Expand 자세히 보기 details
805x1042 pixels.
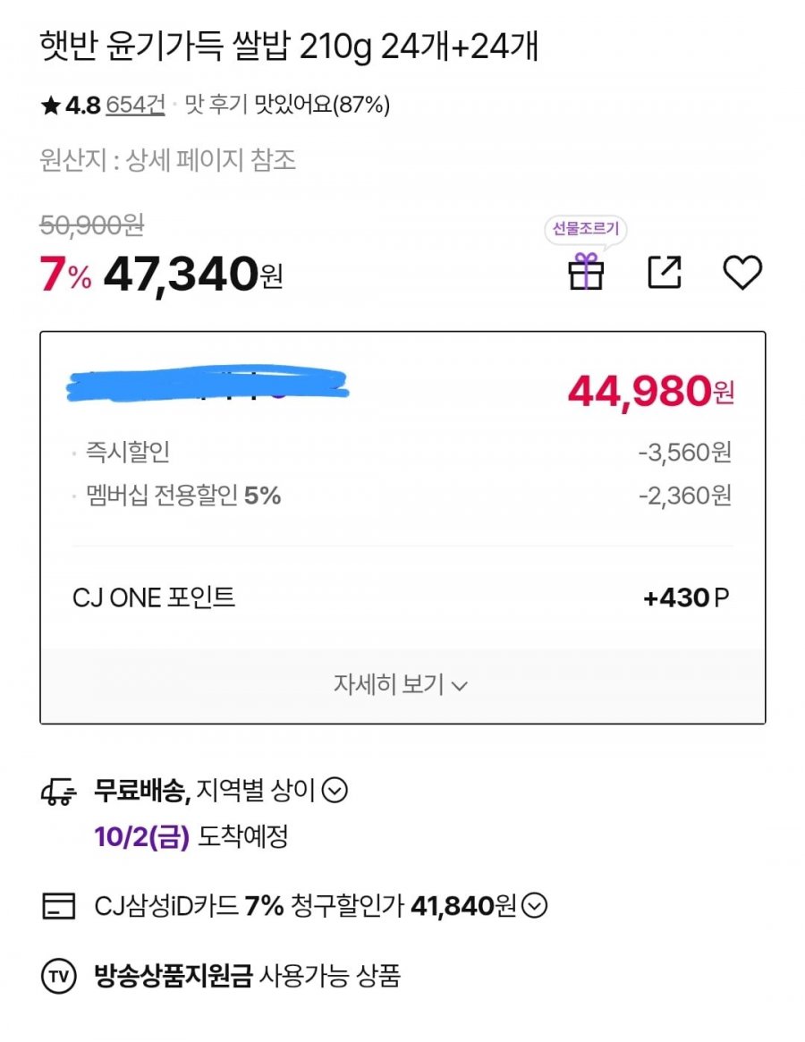point(402,684)
